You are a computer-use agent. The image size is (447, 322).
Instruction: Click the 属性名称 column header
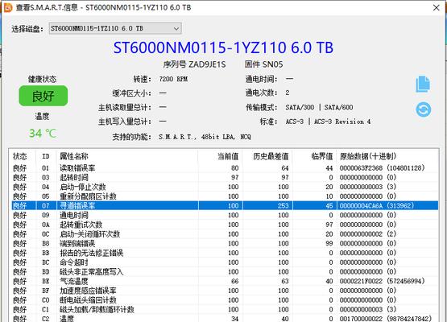tap(74, 156)
